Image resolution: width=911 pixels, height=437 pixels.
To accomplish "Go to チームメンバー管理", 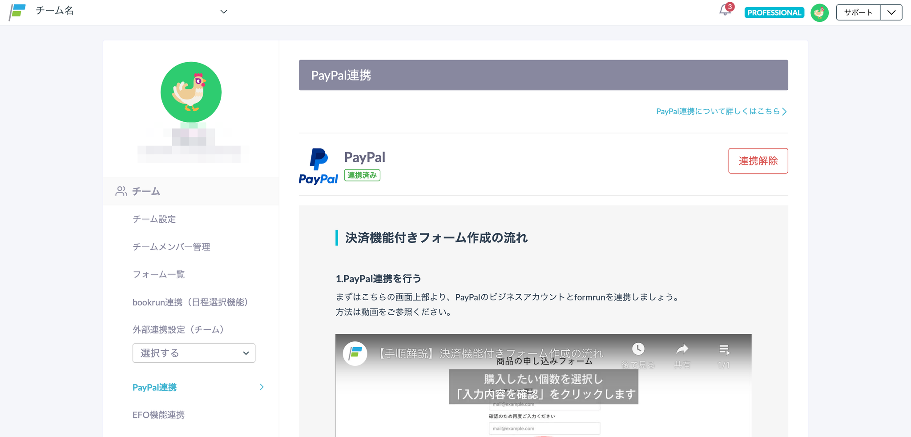I will coord(171,247).
